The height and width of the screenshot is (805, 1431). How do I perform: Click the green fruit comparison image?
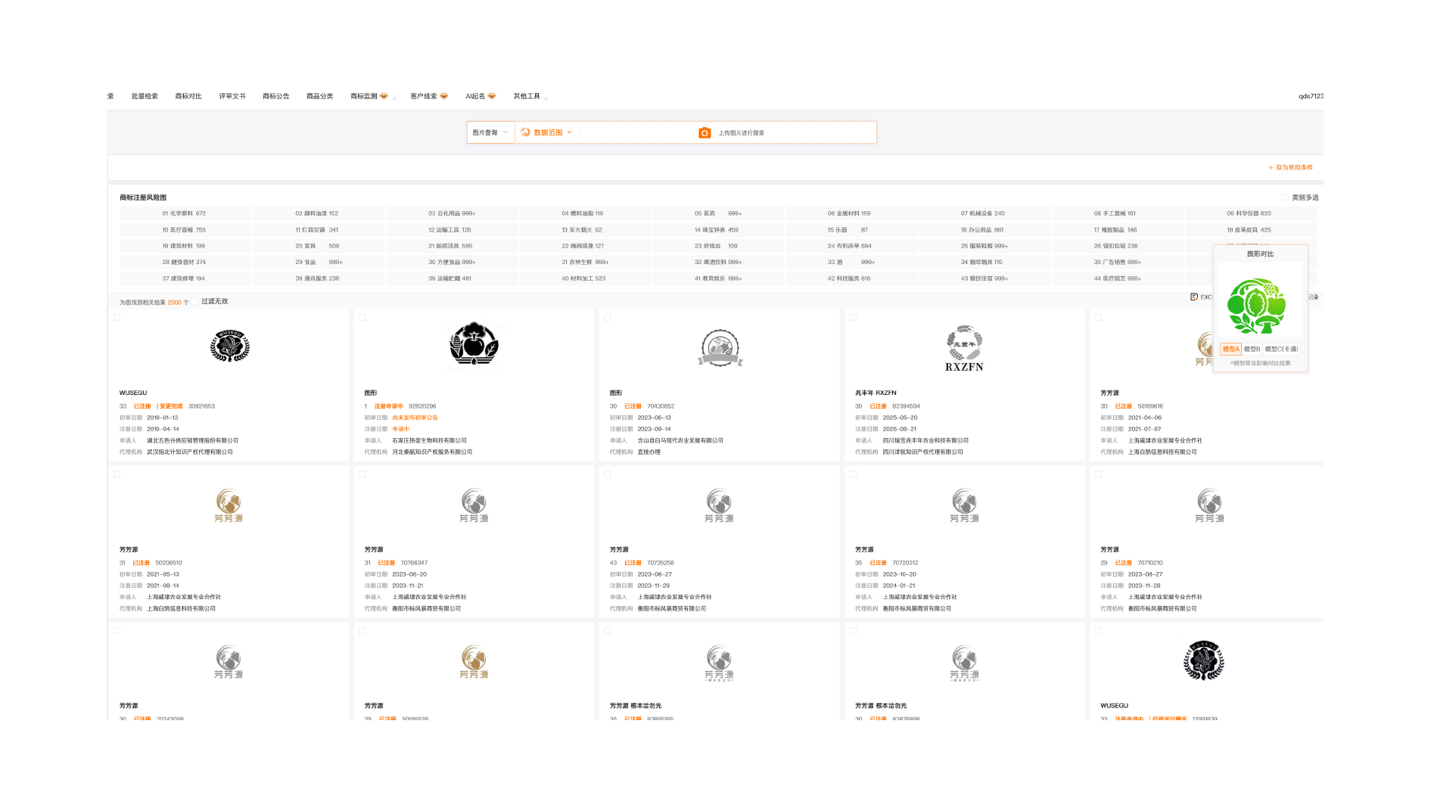(1256, 306)
